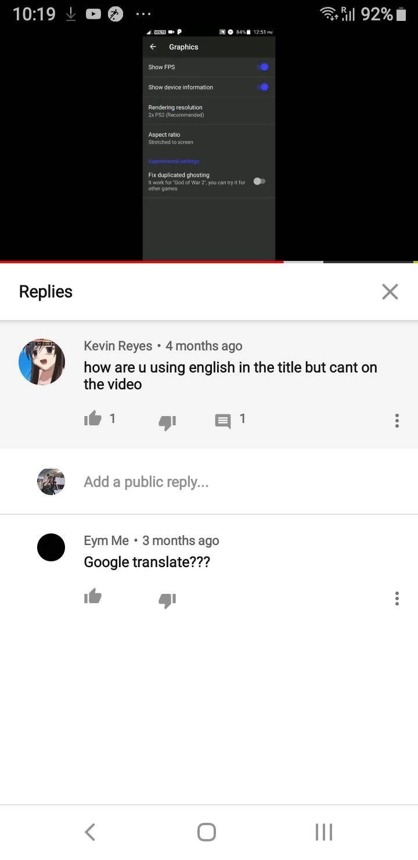Open Kevin Reyes' profile avatar
418x860 pixels.
tap(42, 362)
